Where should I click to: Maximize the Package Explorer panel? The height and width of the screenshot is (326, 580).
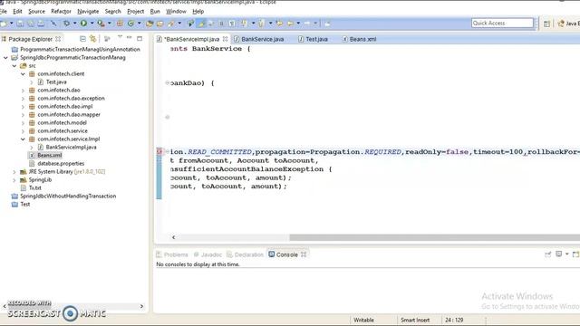(140, 38)
